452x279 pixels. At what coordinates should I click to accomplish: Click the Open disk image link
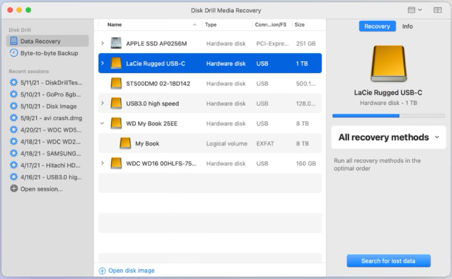(131, 271)
